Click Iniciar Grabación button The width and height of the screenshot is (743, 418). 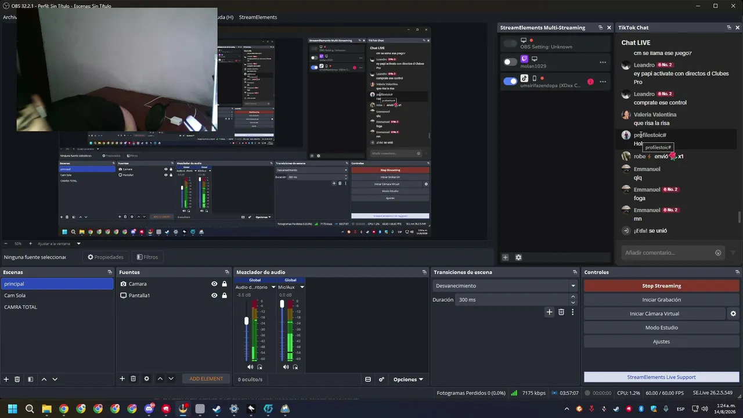click(x=661, y=300)
